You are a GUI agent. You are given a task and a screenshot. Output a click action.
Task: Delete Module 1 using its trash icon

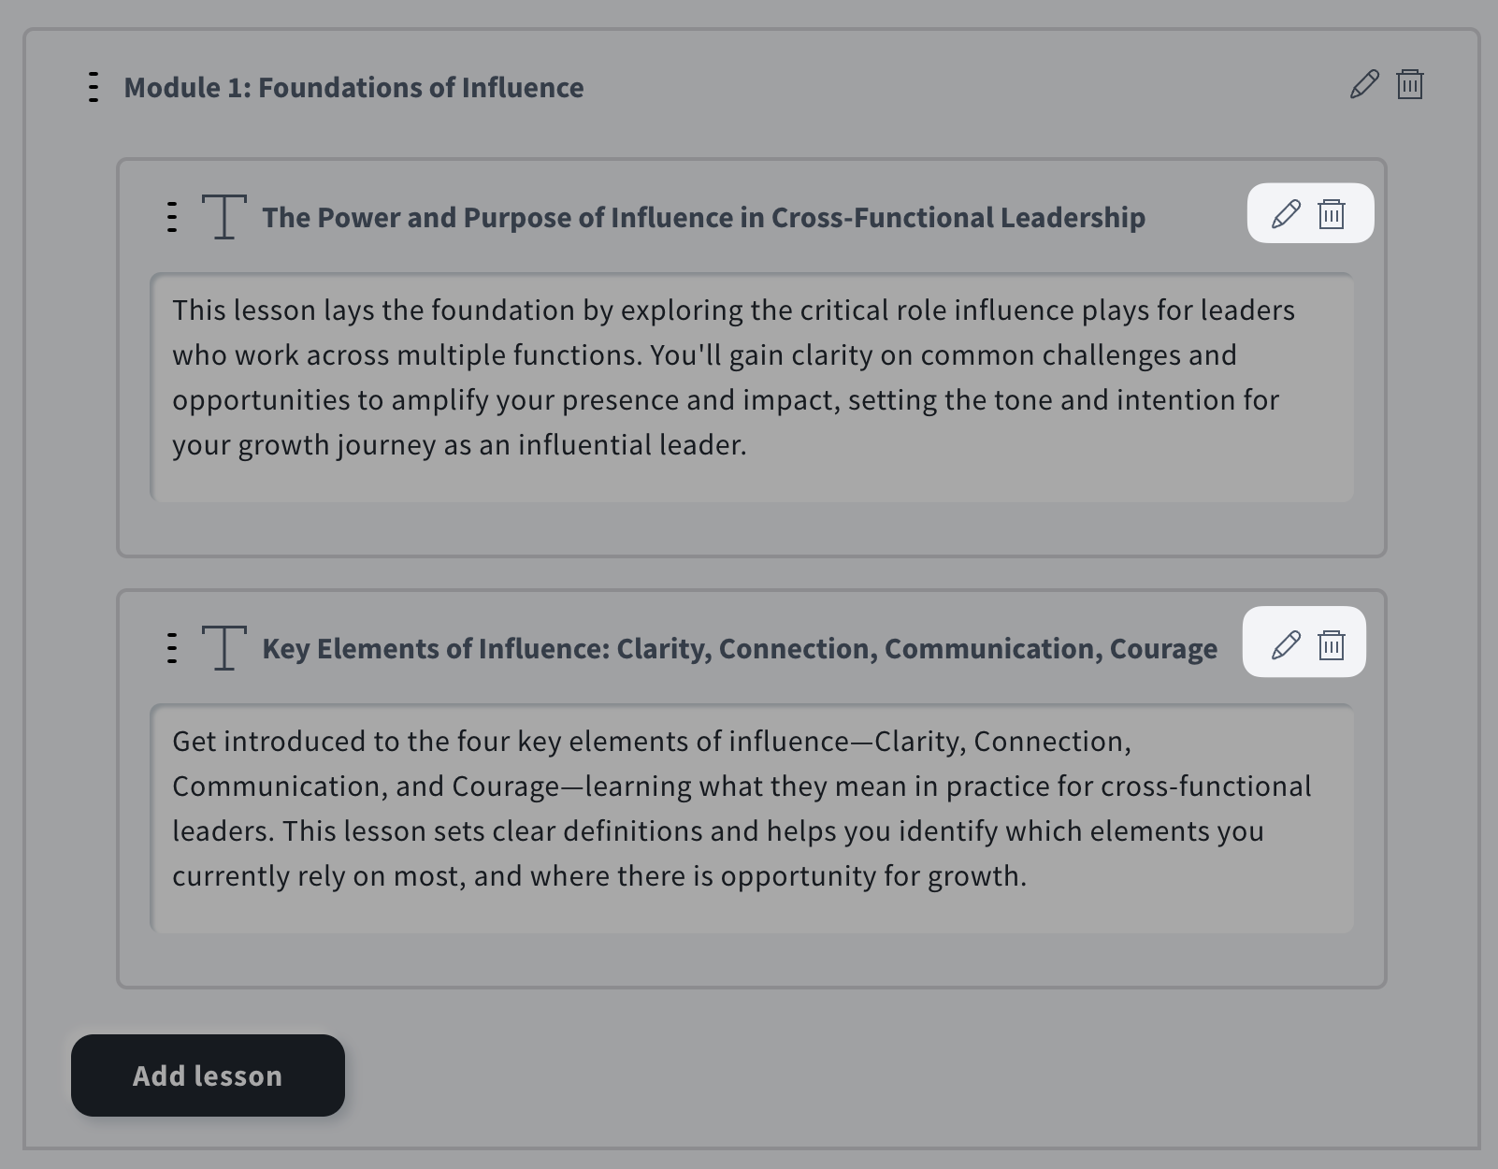[1409, 84]
